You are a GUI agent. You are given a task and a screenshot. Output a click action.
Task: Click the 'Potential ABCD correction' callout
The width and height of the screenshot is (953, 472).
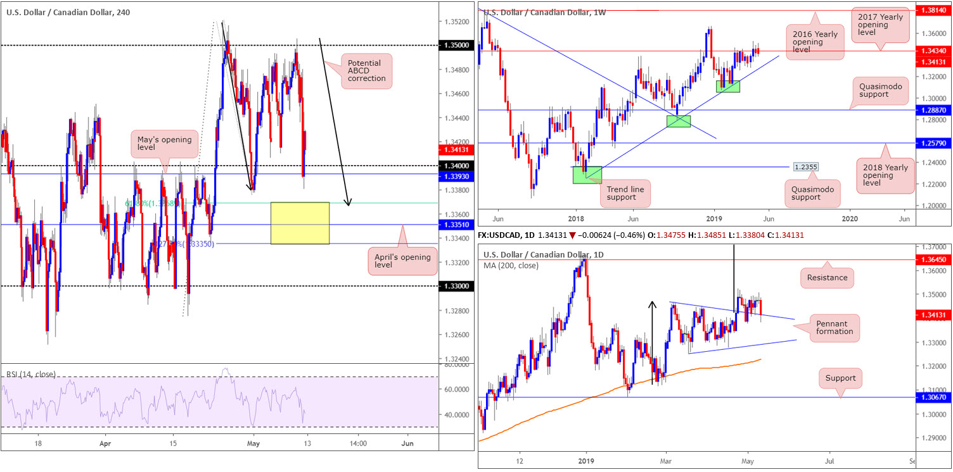[x=366, y=71]
